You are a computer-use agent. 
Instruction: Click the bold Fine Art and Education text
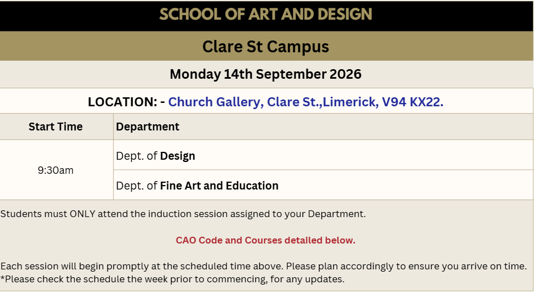(x=219, y=186)
